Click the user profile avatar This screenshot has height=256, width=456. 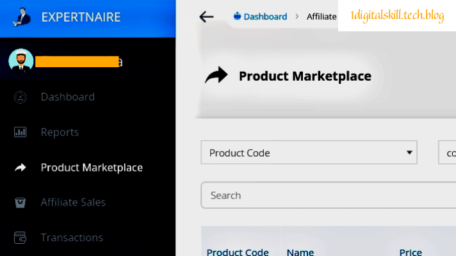(21, 61)
